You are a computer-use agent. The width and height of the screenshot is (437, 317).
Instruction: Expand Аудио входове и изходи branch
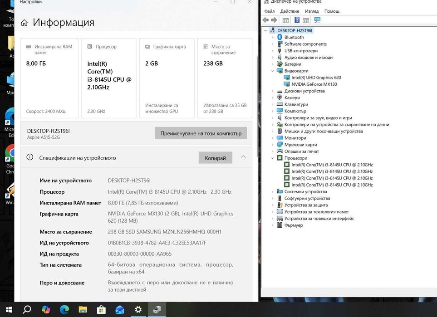273,58
